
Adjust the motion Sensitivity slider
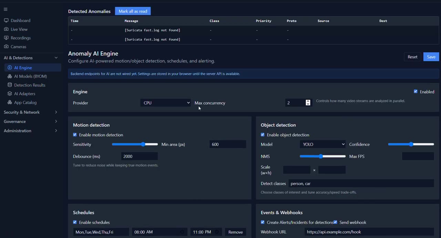pyautogui.click(x=135, y=144)
